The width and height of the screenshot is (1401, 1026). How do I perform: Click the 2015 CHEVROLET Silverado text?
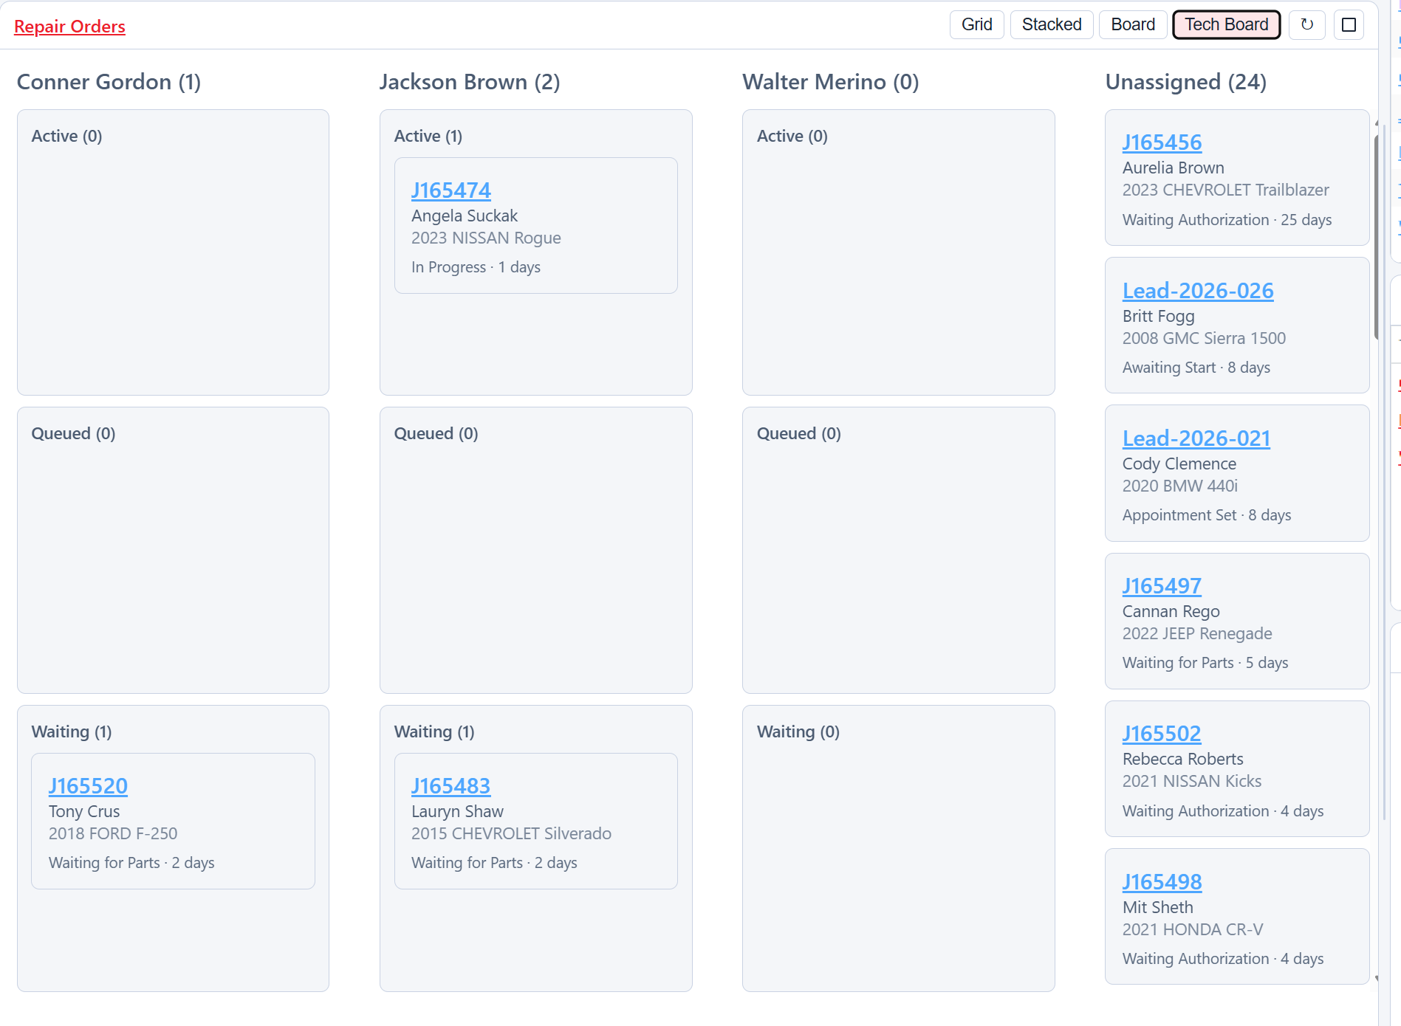pyautogui.click(x=511, y=833)
